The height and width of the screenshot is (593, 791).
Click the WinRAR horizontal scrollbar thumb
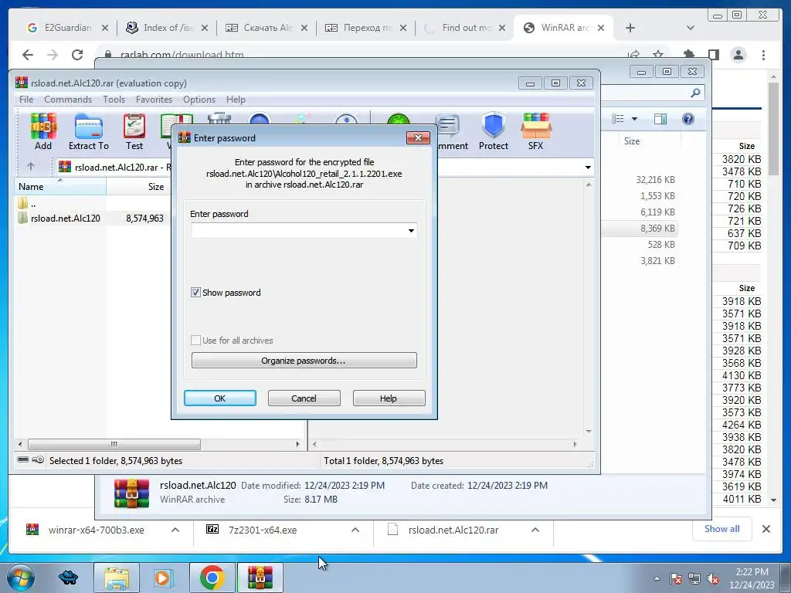pyautogui.click(x=114, y=444)
